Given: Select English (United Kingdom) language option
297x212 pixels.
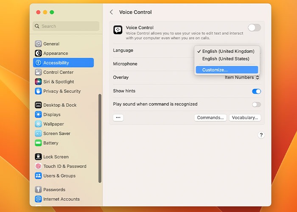Looking at the screenshot, I should 227,51.
